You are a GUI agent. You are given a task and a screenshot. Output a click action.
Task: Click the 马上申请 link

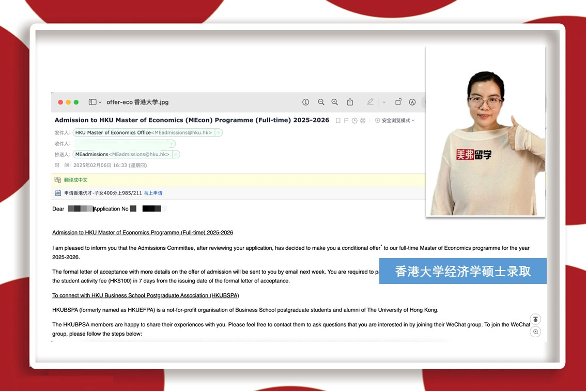(153, 193)
